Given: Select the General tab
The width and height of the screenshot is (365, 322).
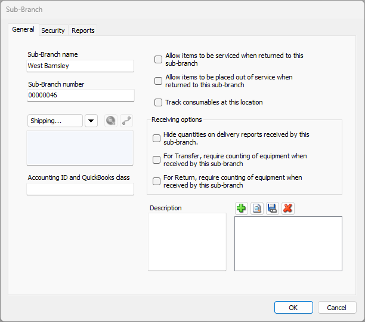Looking at the screenshot, I should (x=23, y=30).
